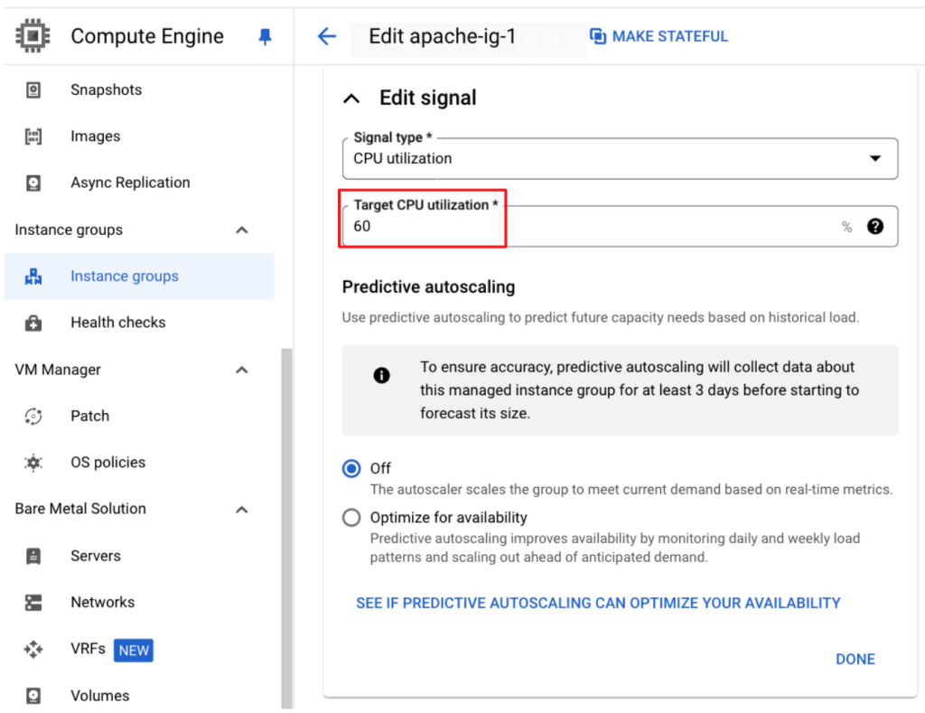Collapse the Edit signal section
This screenshot has height=713, width=925.
point(351,99)
